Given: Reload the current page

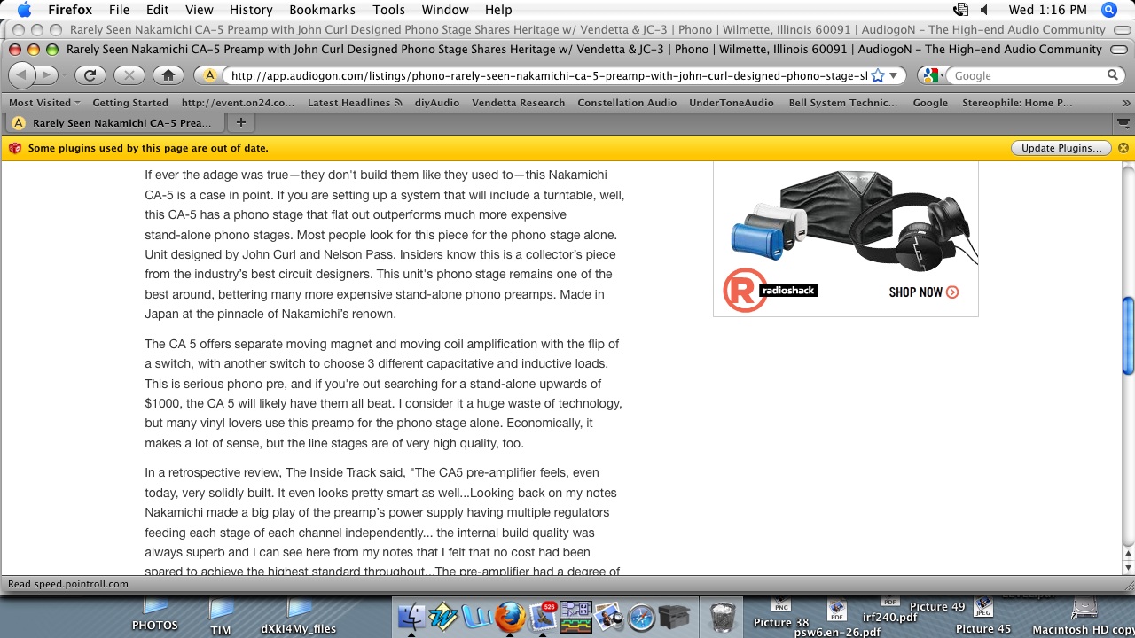Looking at the screenshot, I should (90, 75).
